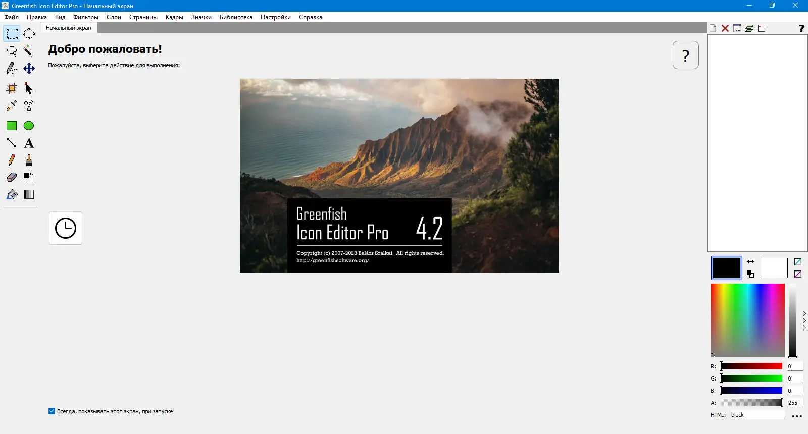Open the Файл menu
The height and width of the screenshot is (434, 808).
click(12, 17)
